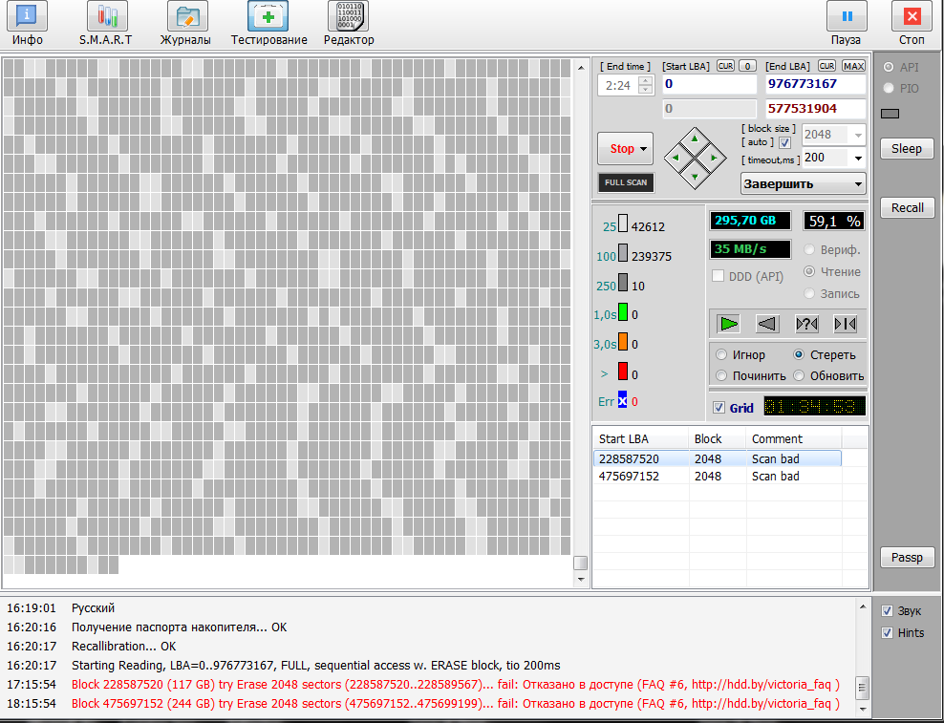Select the Починить radio option
Screen dimensions: 944x723
click(x=722, y=375)
